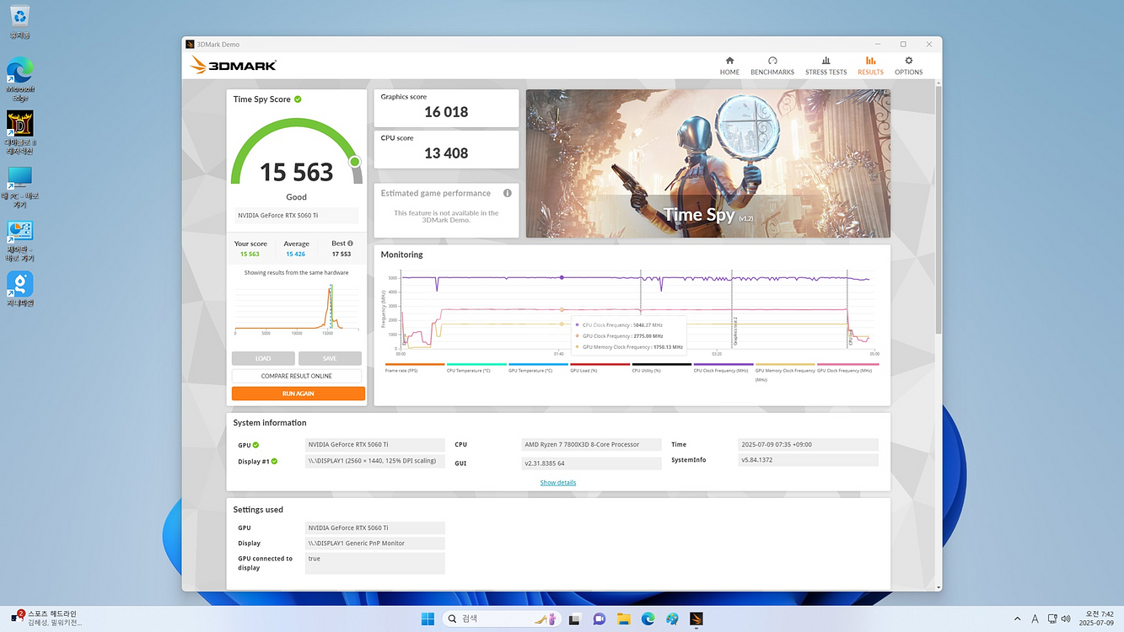Click the Graphics test 2 marker line
This screenshot has width=1124, height=632.
[732, 309]
